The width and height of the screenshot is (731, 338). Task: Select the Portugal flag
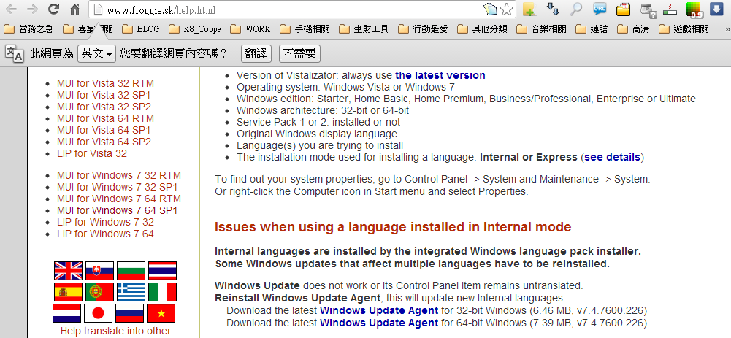99,292
